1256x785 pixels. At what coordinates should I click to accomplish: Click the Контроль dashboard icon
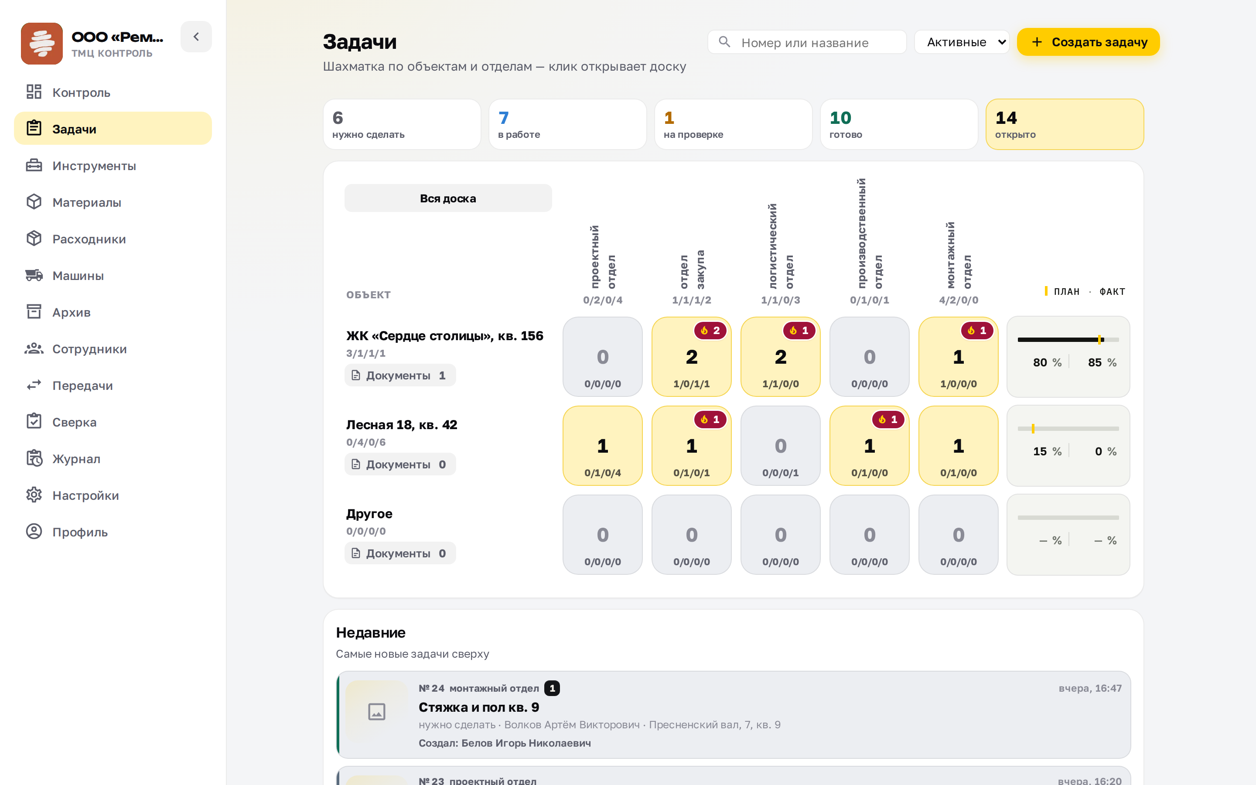point(34,92)
